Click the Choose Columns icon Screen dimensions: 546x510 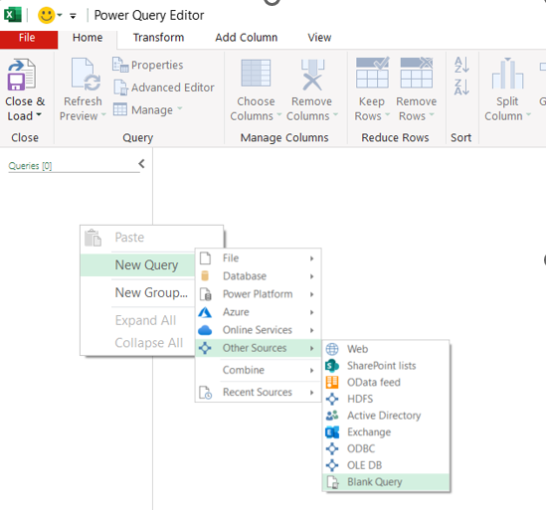[x=256, y=74]
